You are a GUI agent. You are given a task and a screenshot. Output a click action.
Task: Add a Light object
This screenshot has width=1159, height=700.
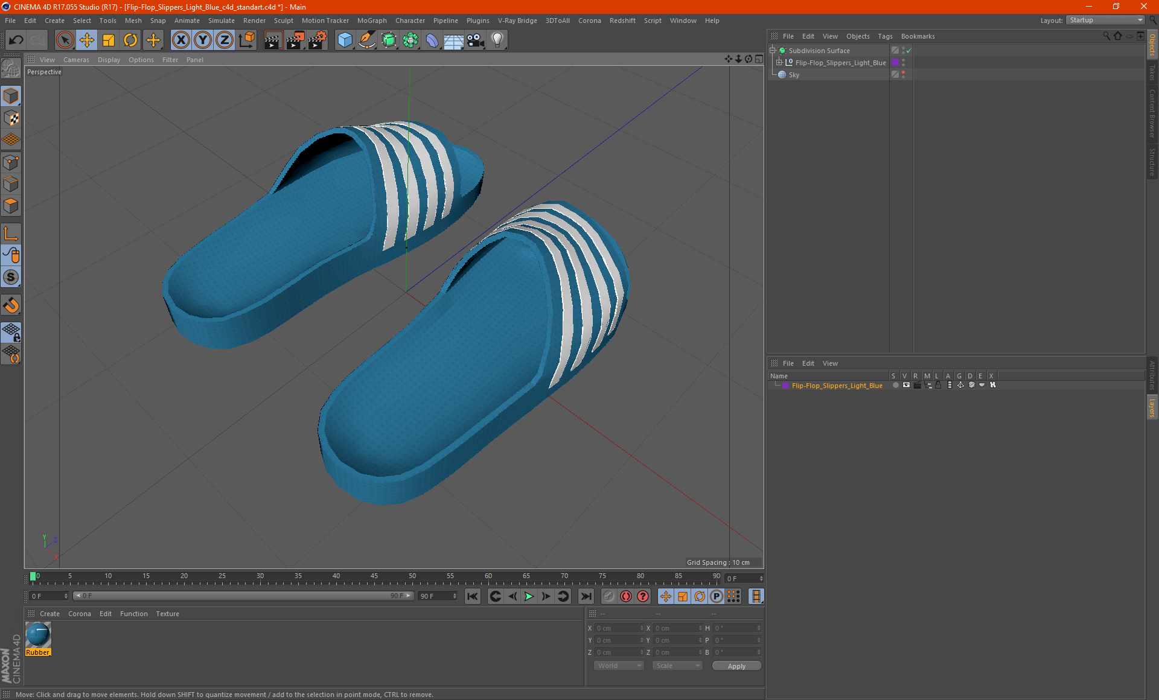click(497, 40)
